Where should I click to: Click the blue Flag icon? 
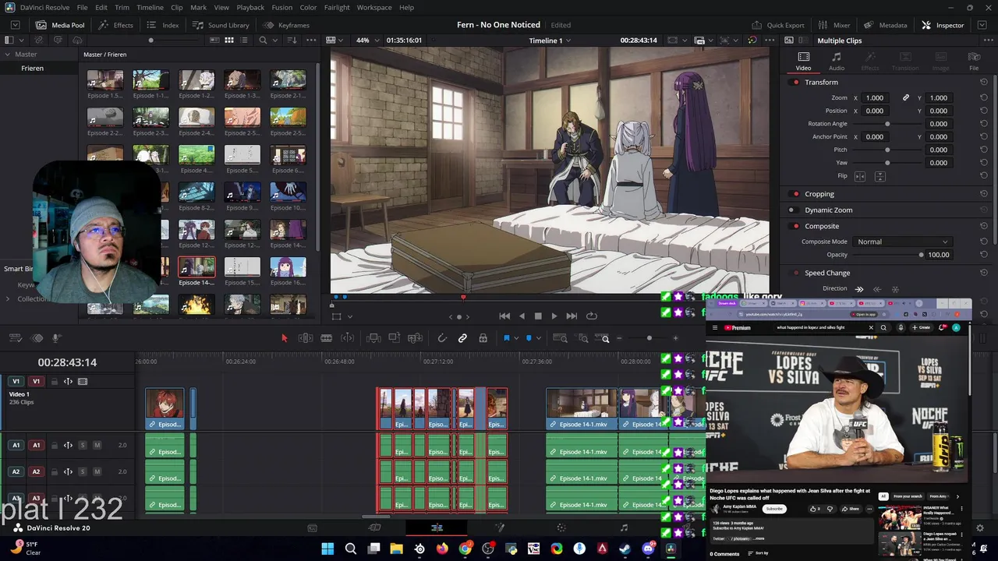pos(506,338)
